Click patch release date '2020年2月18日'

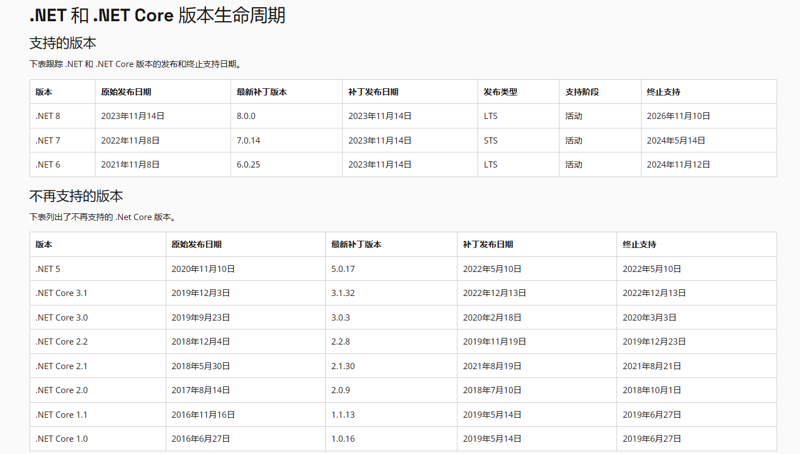[493, 317]
